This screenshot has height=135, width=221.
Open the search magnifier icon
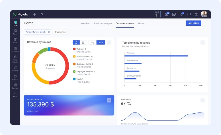click(42, 14)
